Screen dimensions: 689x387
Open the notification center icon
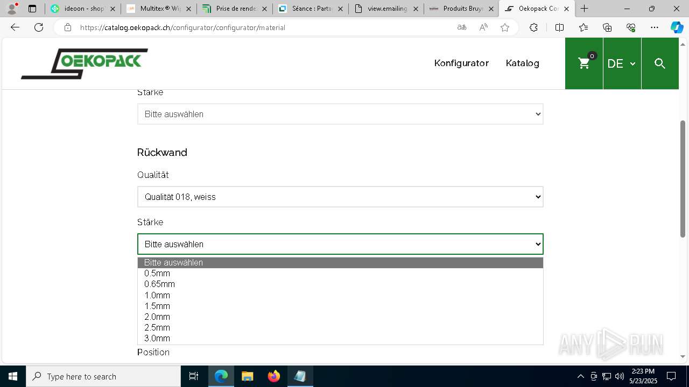click(671, 376)
